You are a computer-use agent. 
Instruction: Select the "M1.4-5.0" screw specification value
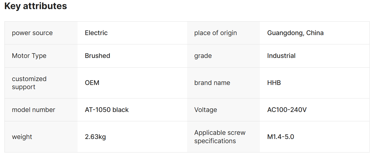pyautogui.click(x=280, y=137)
